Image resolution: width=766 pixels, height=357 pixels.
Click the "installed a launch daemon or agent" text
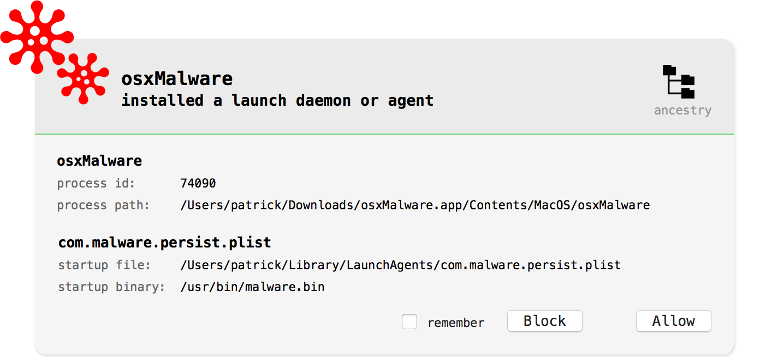coord(277,101)
